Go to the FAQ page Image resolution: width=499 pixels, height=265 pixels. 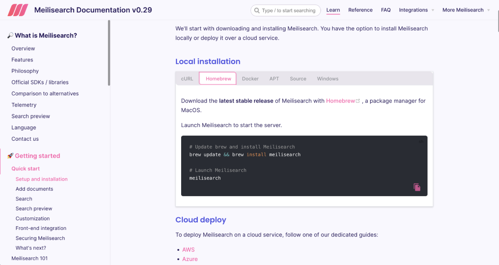click(386, 10)
